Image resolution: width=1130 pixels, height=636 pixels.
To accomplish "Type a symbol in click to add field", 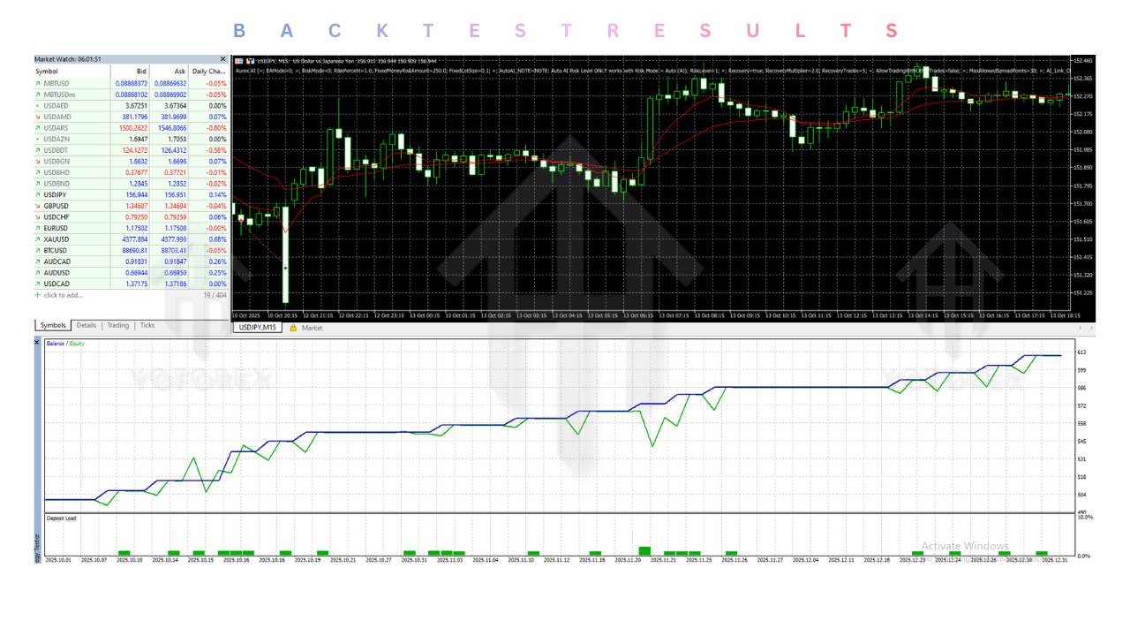I will click(x=71, y=295).
